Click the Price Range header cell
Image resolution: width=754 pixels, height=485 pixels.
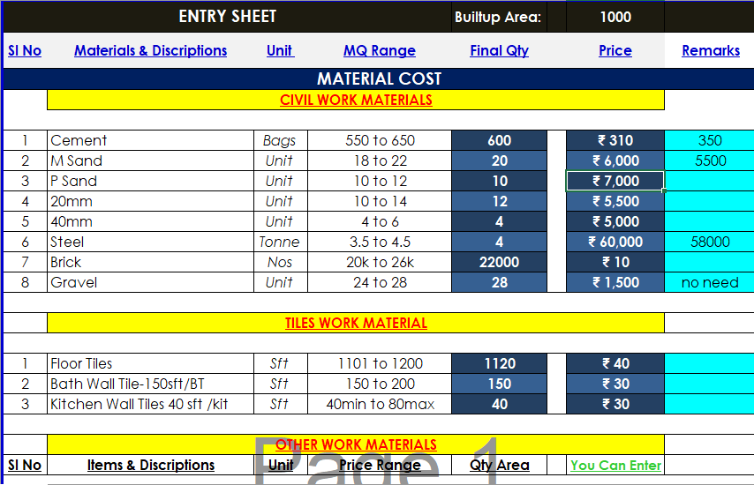click(380, 465)
